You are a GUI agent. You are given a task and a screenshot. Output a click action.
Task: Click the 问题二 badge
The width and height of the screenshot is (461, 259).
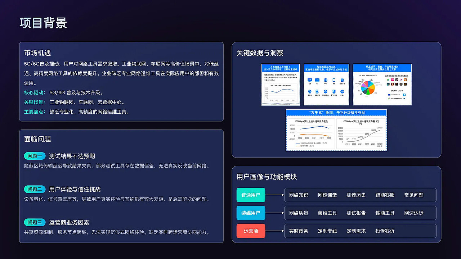pyautogui.click(x=35, y=189)
